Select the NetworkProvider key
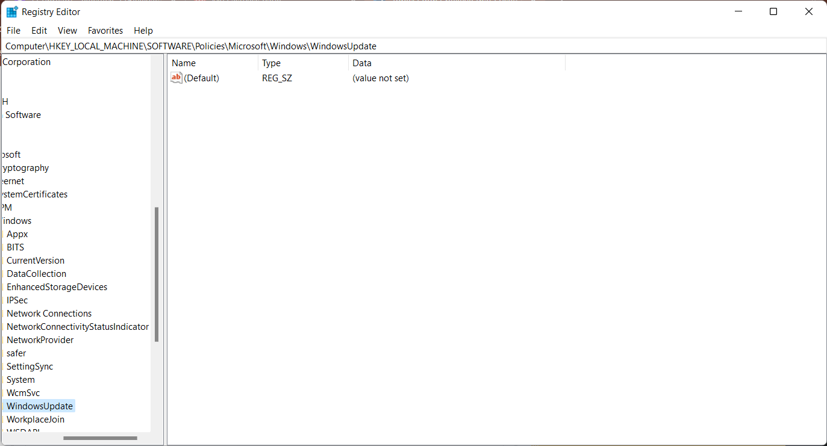 coord(40,340)
